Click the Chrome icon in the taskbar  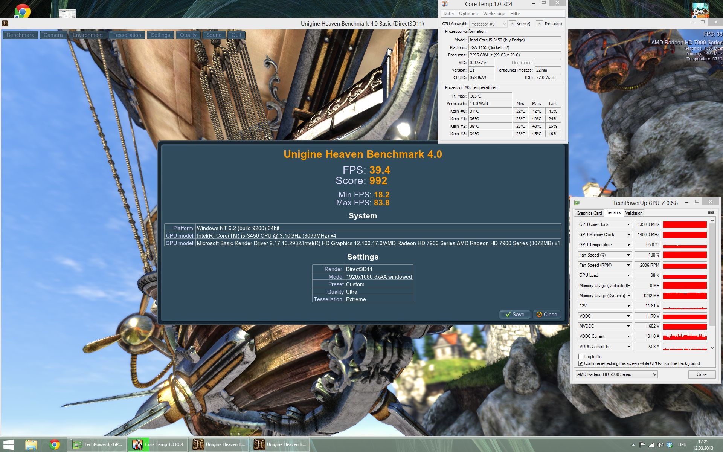tap(55, 445)
